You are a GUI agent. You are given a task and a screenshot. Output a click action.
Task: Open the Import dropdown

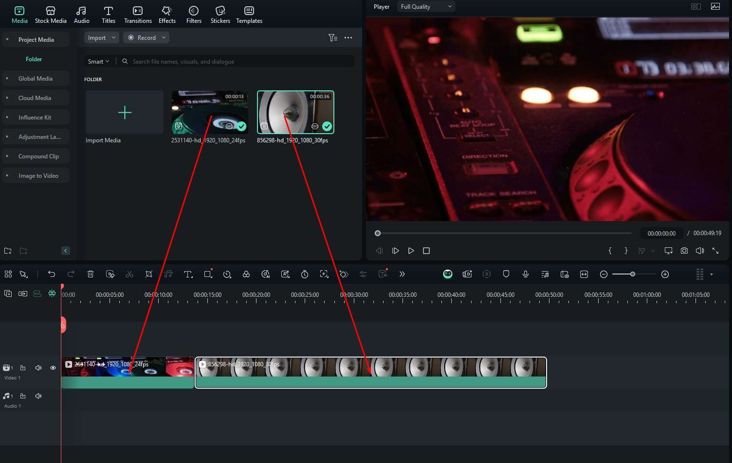point(101,37)
